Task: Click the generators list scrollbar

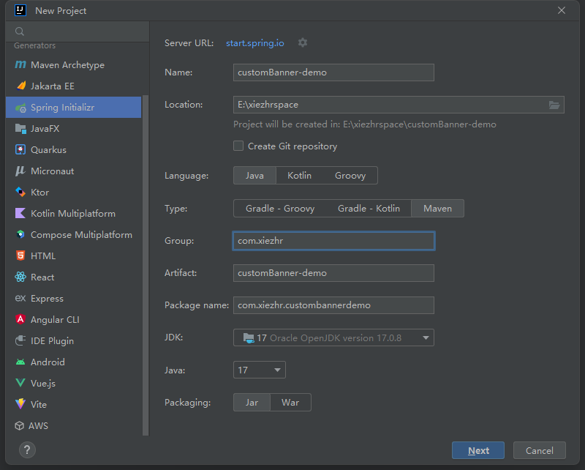Action: tap(146, 265)
